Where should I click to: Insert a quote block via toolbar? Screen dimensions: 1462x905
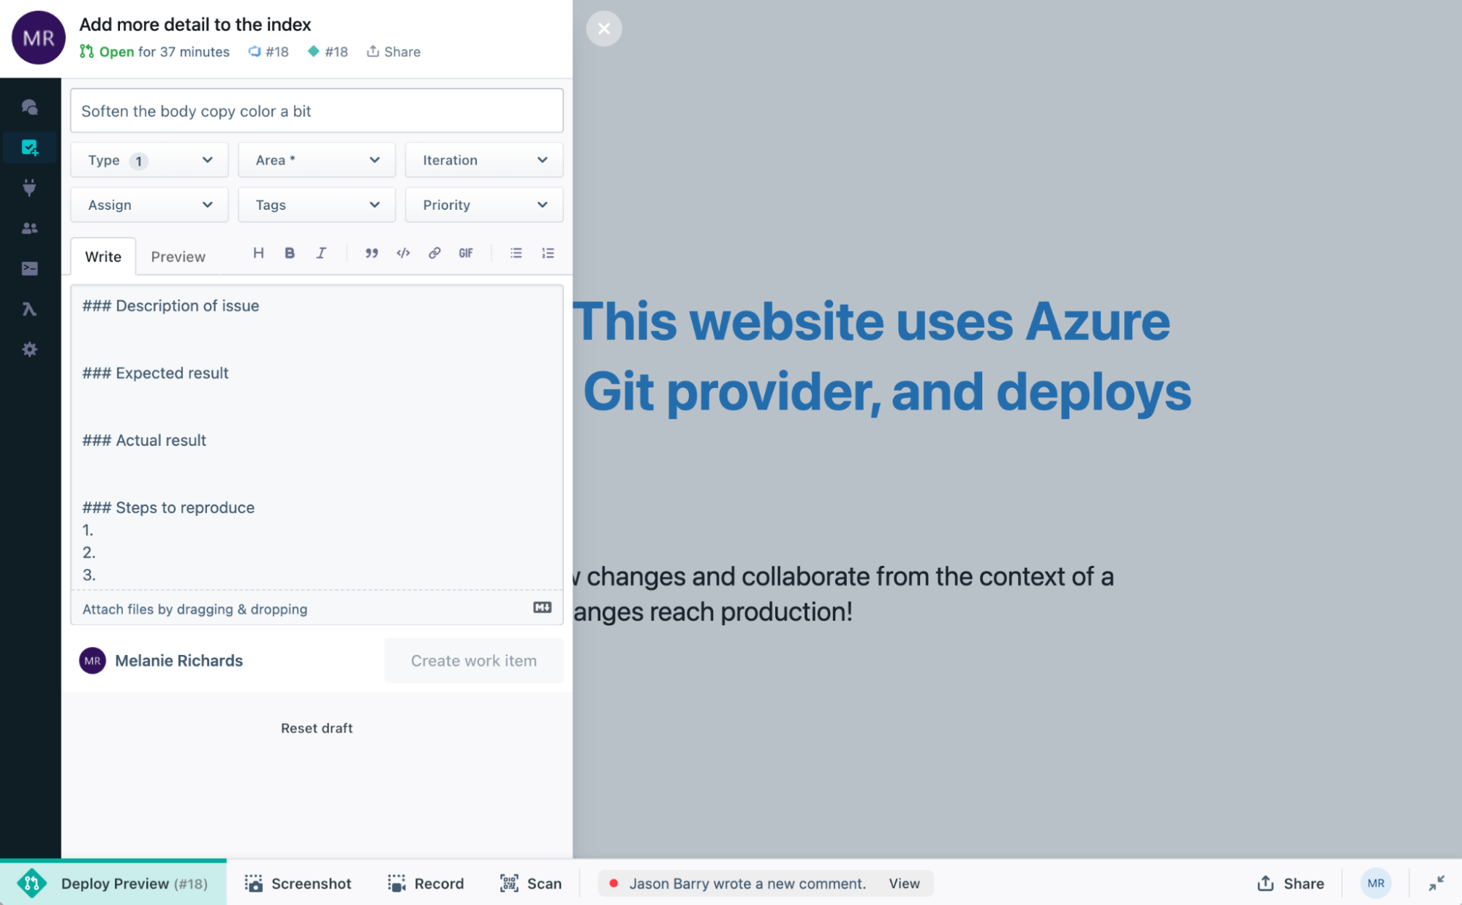click(372, 253)
